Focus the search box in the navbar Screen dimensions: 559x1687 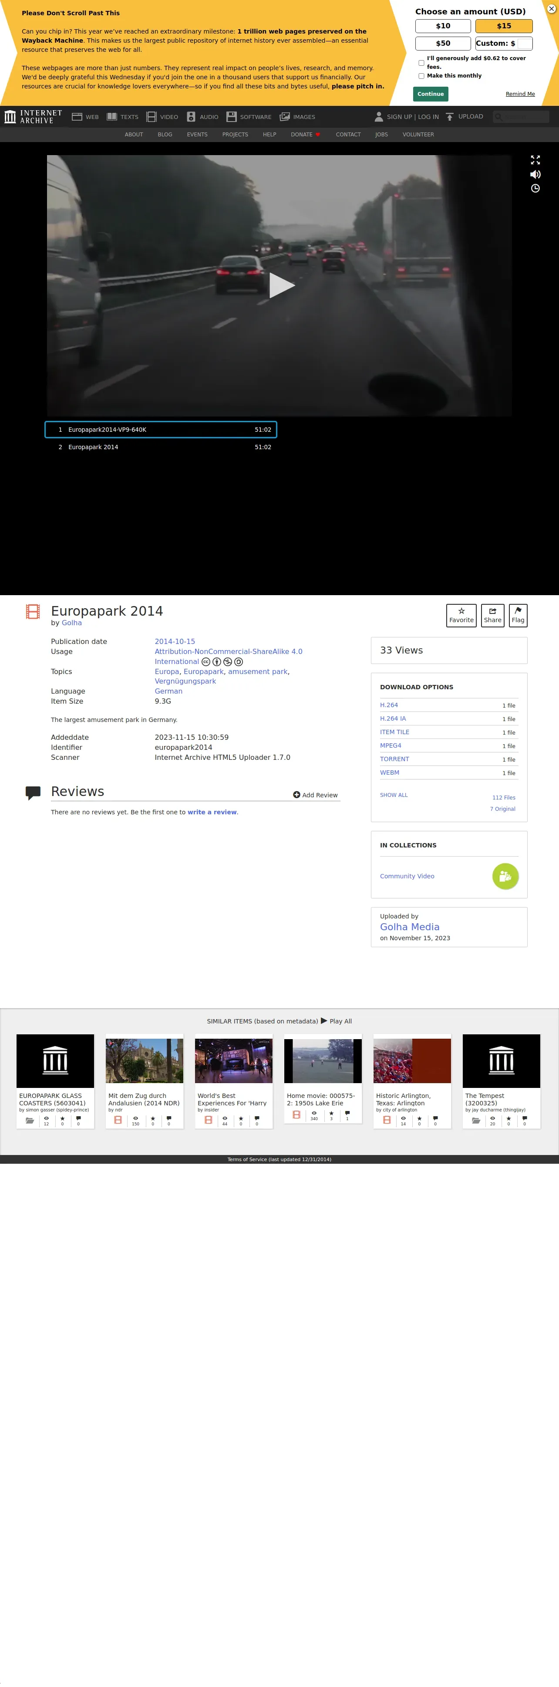(x=521, y=117)
